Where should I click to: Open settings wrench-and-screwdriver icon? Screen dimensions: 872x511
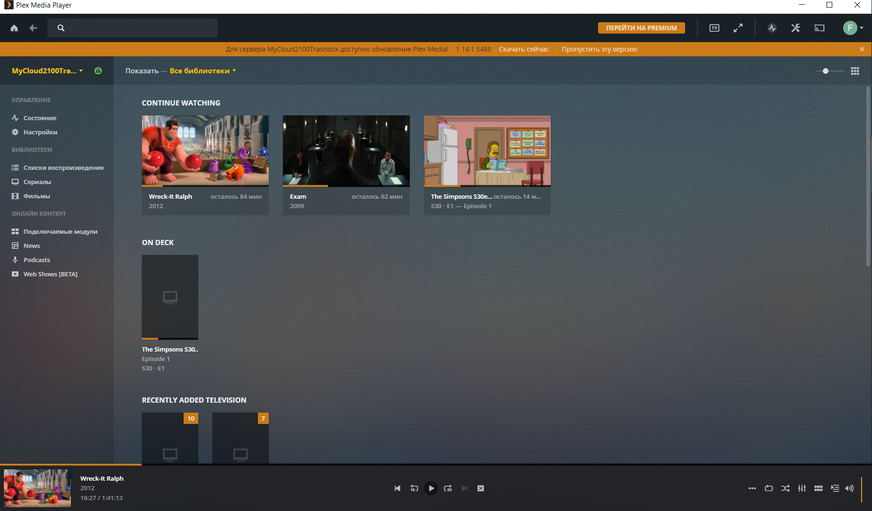(x=796, y=28)
